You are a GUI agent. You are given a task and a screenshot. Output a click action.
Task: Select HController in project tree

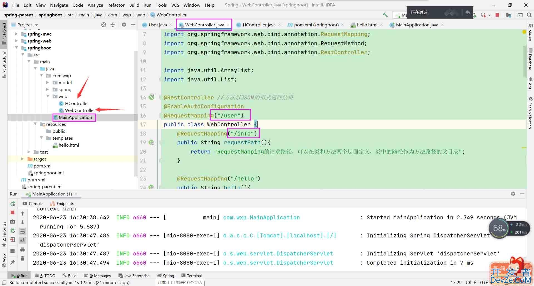coord(77,103)
